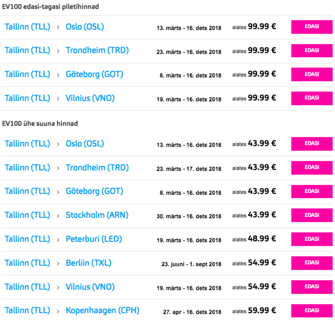The image size is (335, 323).
Task: Click EDASI button for round-trip Oslo flight
Action: tap(311, 27)
